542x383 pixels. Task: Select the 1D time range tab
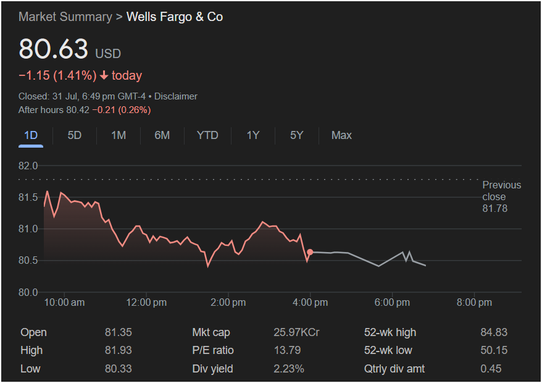click(x=31, y=135)
